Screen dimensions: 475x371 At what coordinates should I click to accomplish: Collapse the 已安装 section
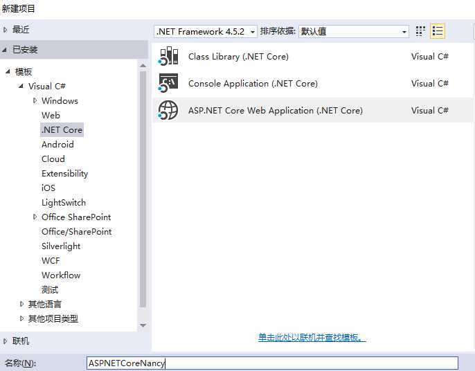click(5, 50)
